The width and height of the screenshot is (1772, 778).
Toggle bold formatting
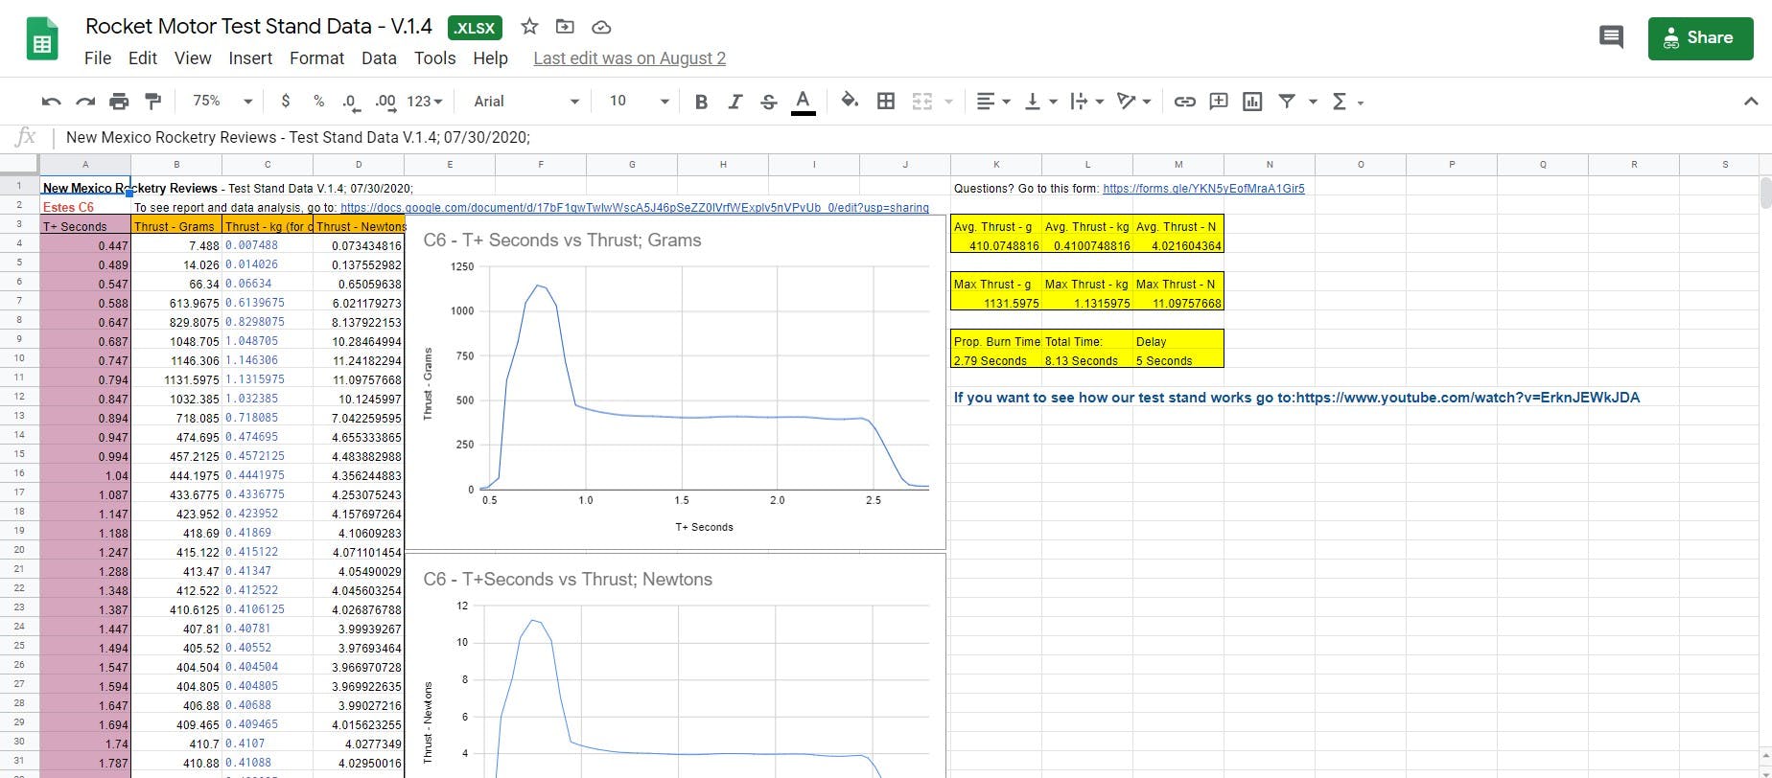pyautogui.click(x=701, y=102)
